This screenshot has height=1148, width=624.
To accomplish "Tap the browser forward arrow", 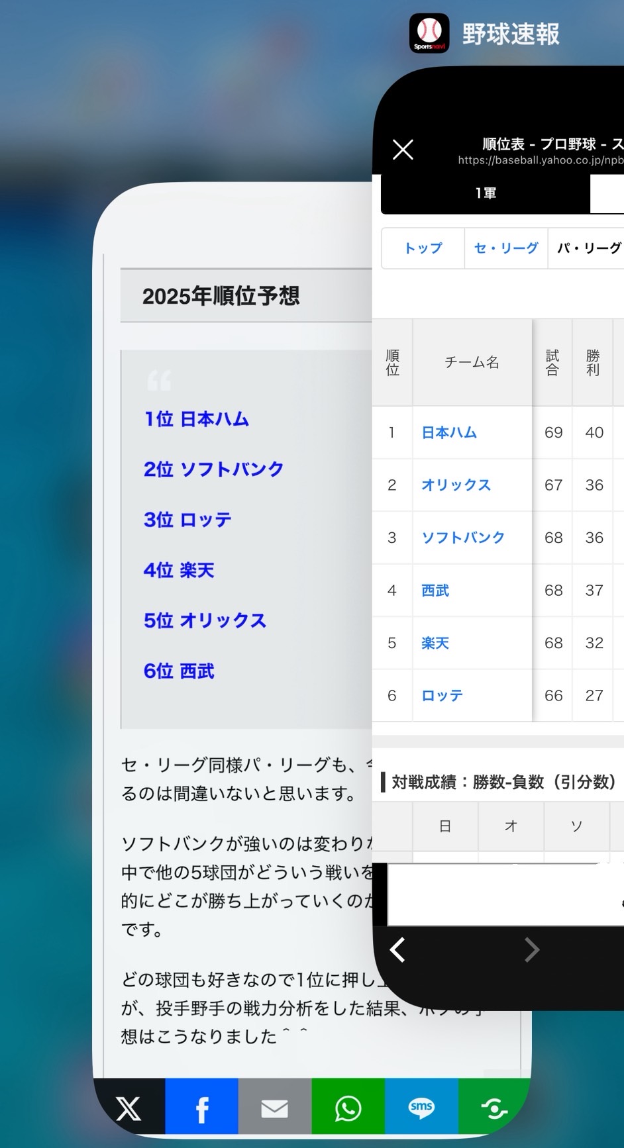I will point(531,950).
